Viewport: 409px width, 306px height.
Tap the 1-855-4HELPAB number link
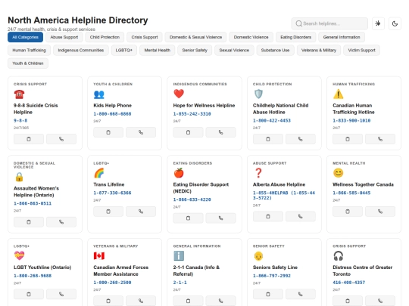[x=284, y=196]
